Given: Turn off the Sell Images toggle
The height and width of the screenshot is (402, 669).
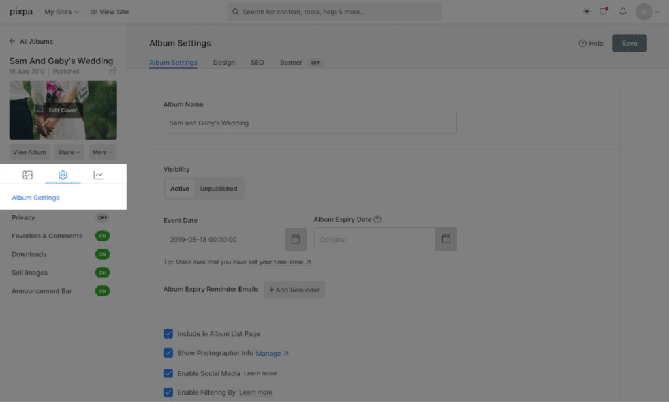Looking at the screenshot, I should [x=102, y=273].
